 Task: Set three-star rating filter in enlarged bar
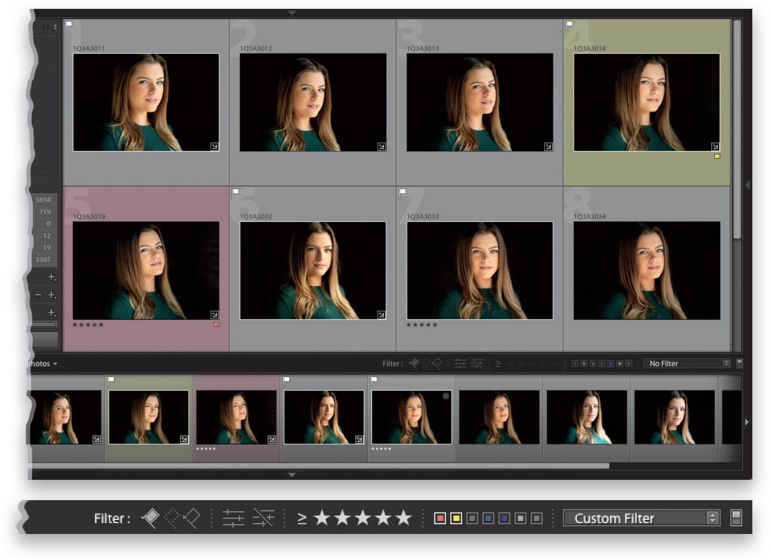(x=363, y=517)
